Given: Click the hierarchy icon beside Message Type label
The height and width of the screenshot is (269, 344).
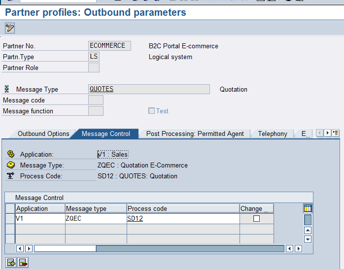Looking at the screenshot, I should tap(7, 89).
